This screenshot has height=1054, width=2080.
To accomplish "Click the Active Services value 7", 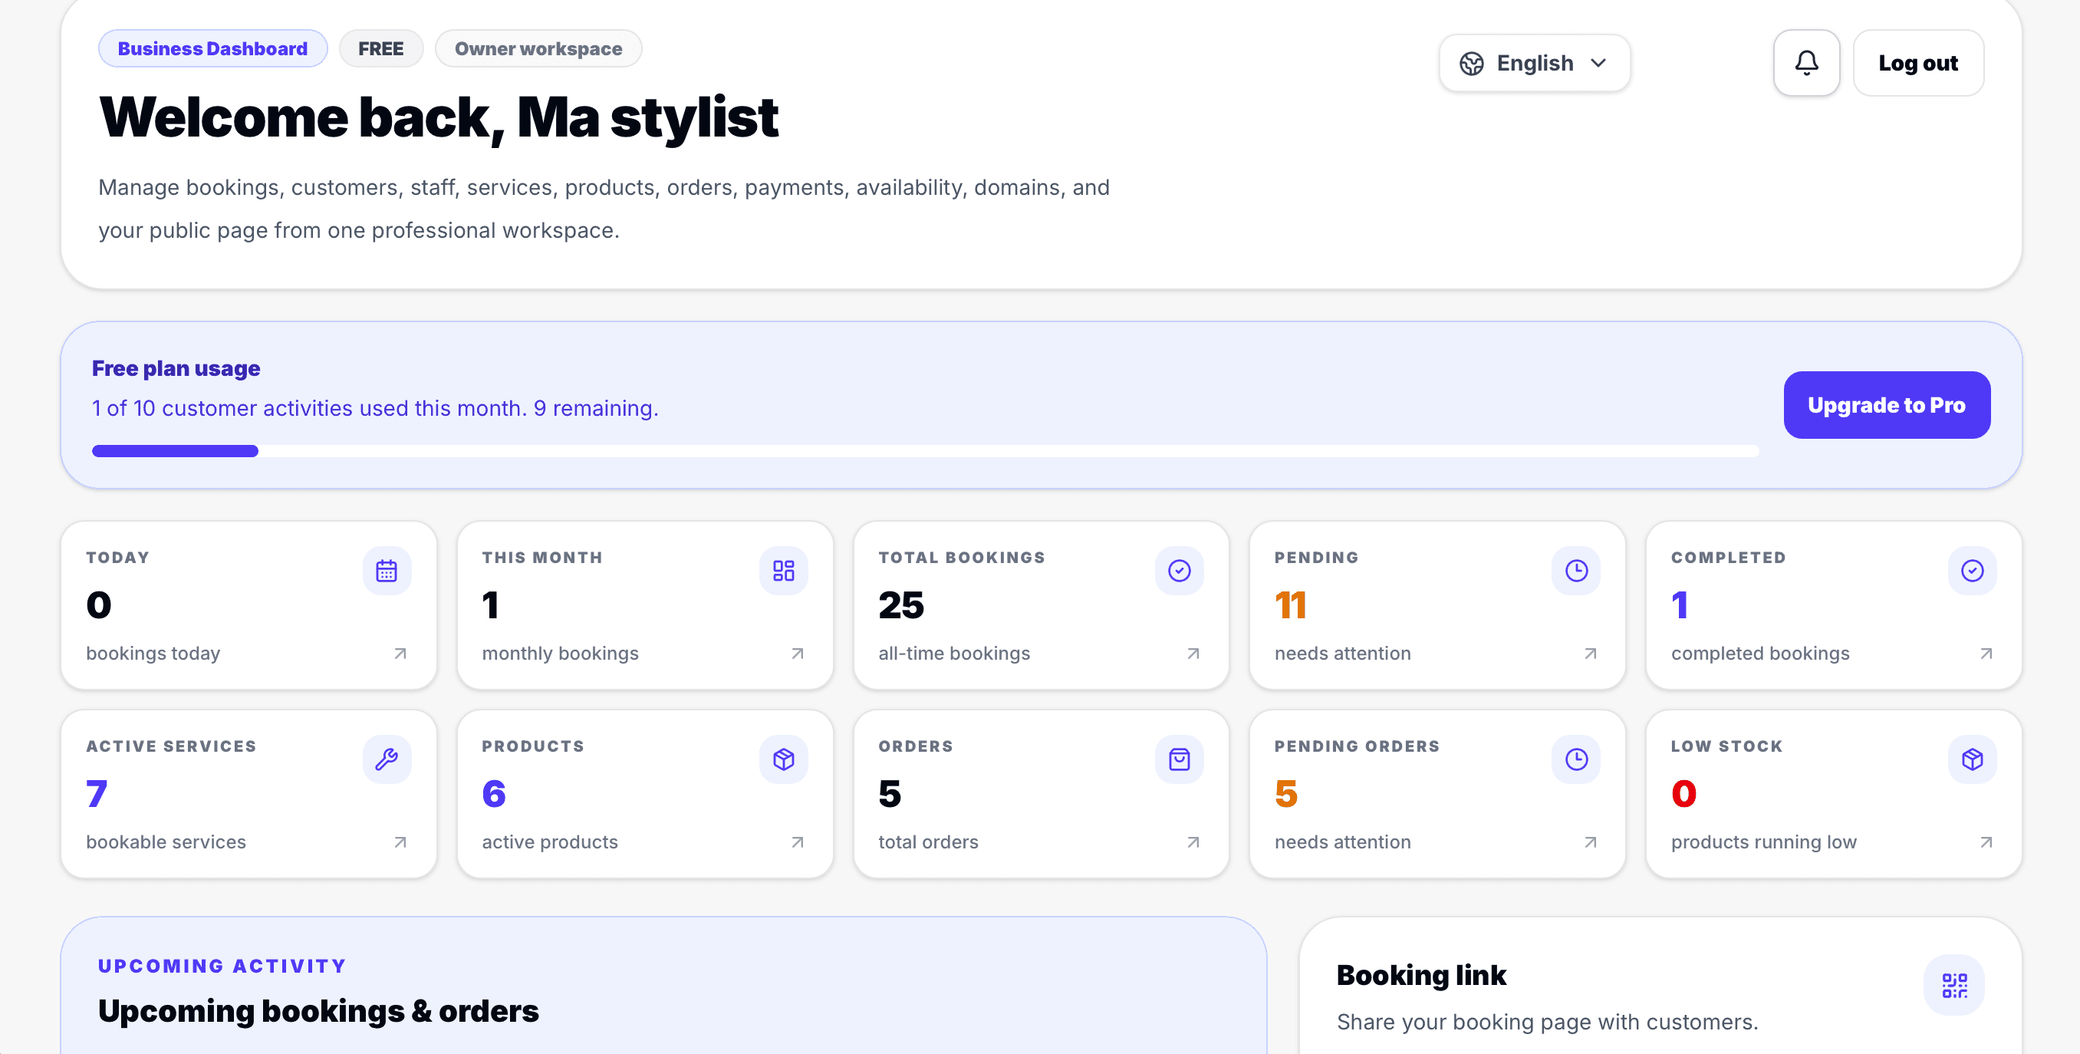I will coord(97,794).
